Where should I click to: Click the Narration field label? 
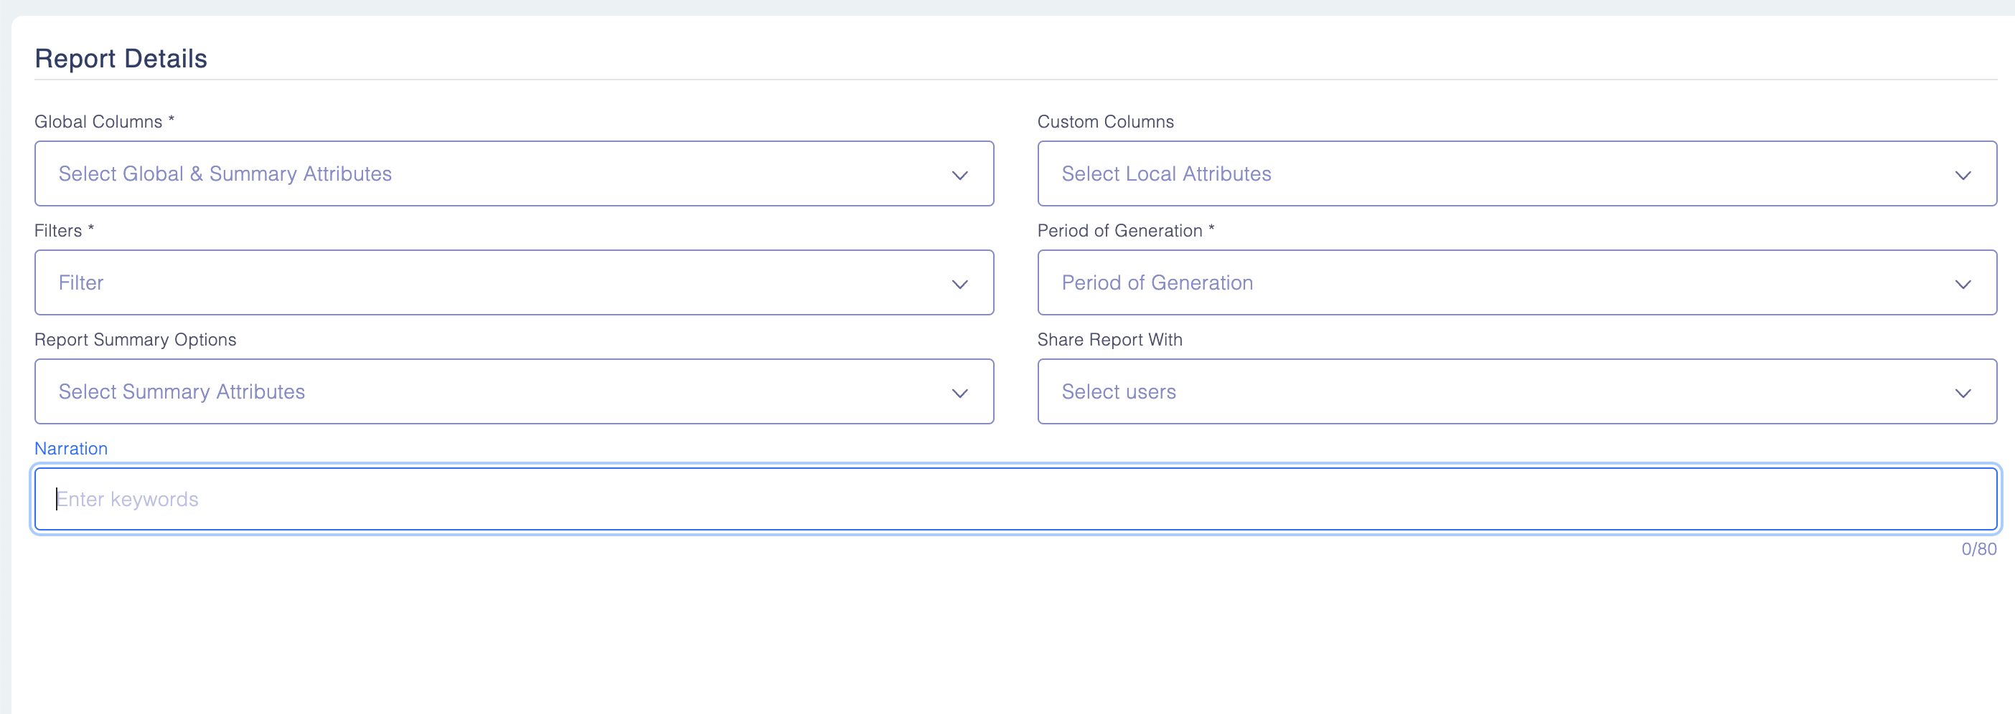point(71,448)
